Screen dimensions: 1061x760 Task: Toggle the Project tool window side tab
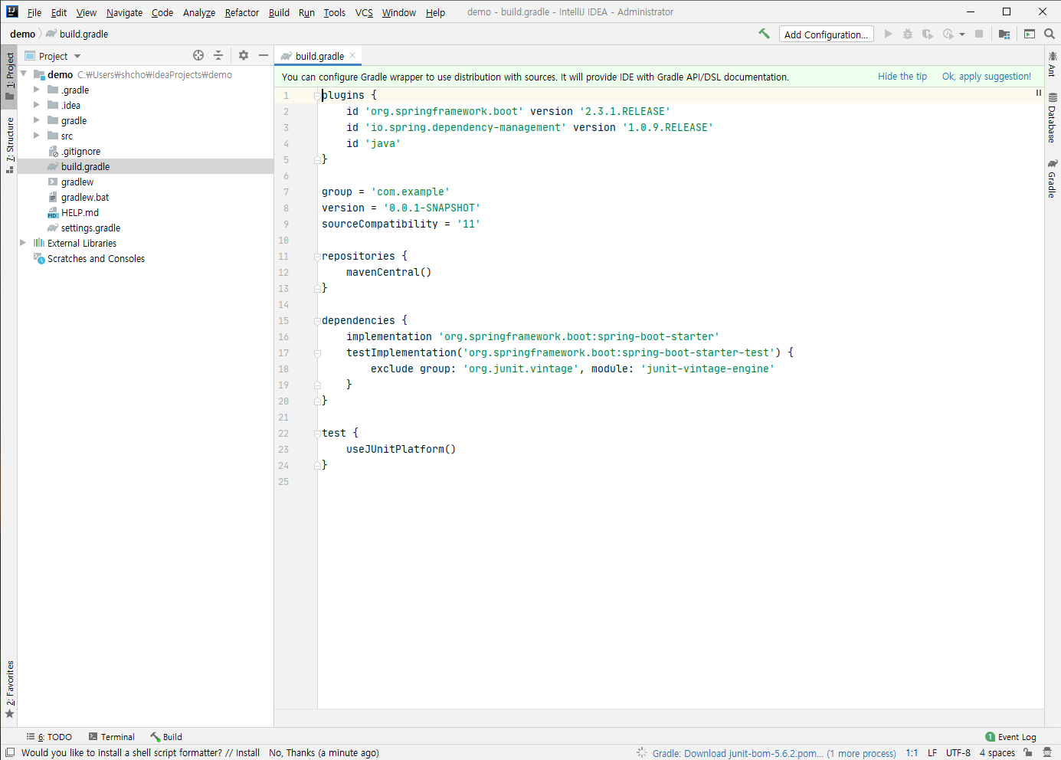click(9, 76)
